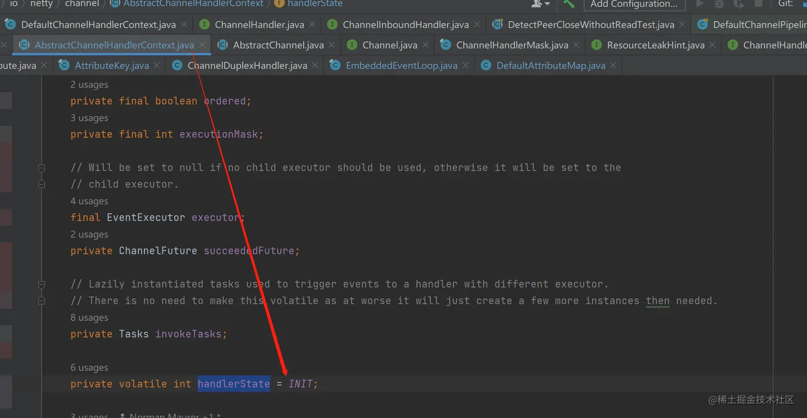Image resolution: width=807 pixels, height=418 pixels.
Task: Click the Run arrow icon
Action: coord(700,4)
